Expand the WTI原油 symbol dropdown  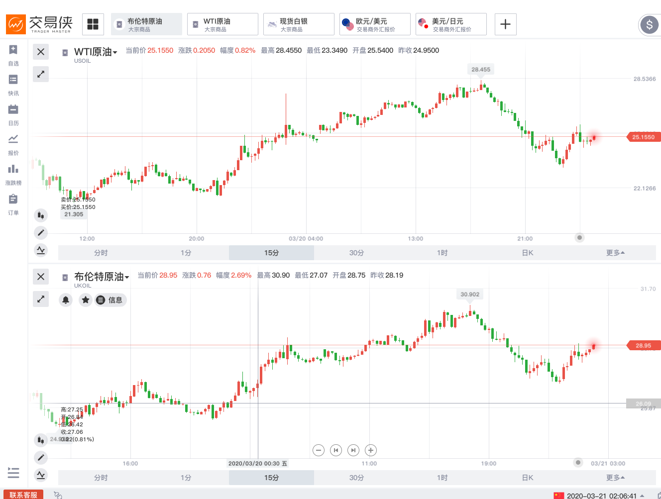click(115, 52)
